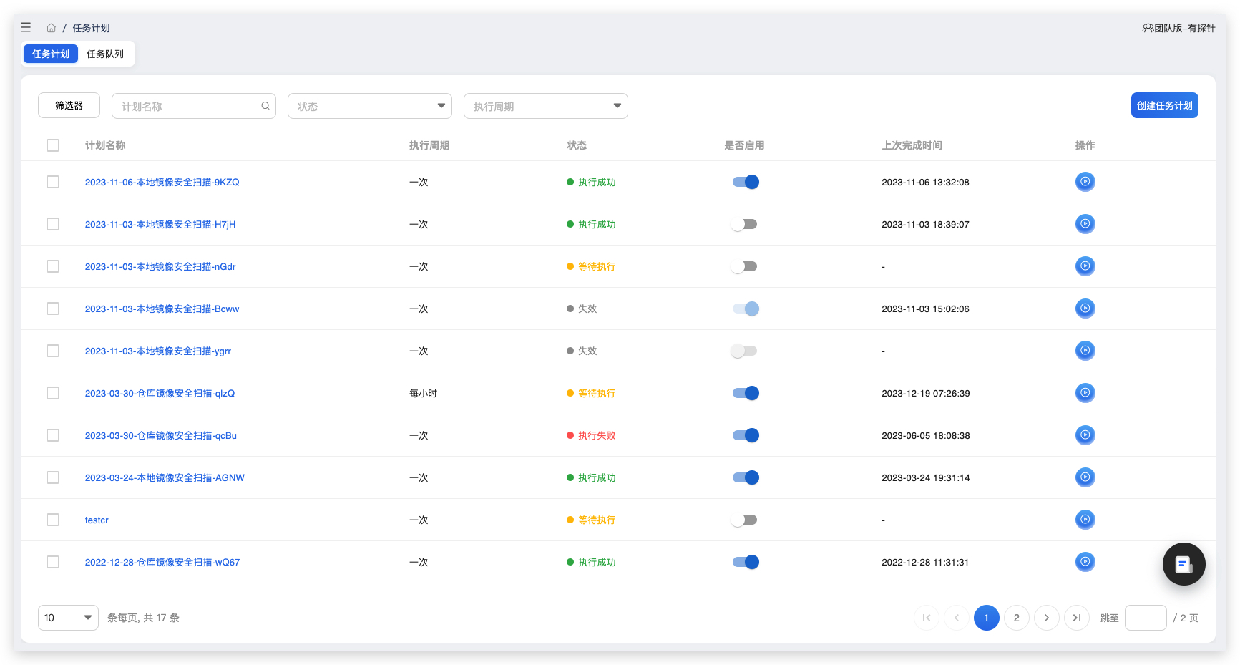The width and height of the screenshot is (1240, 665).
Task: Enable the toggle for plan nGdr
Action: [744, 266]
